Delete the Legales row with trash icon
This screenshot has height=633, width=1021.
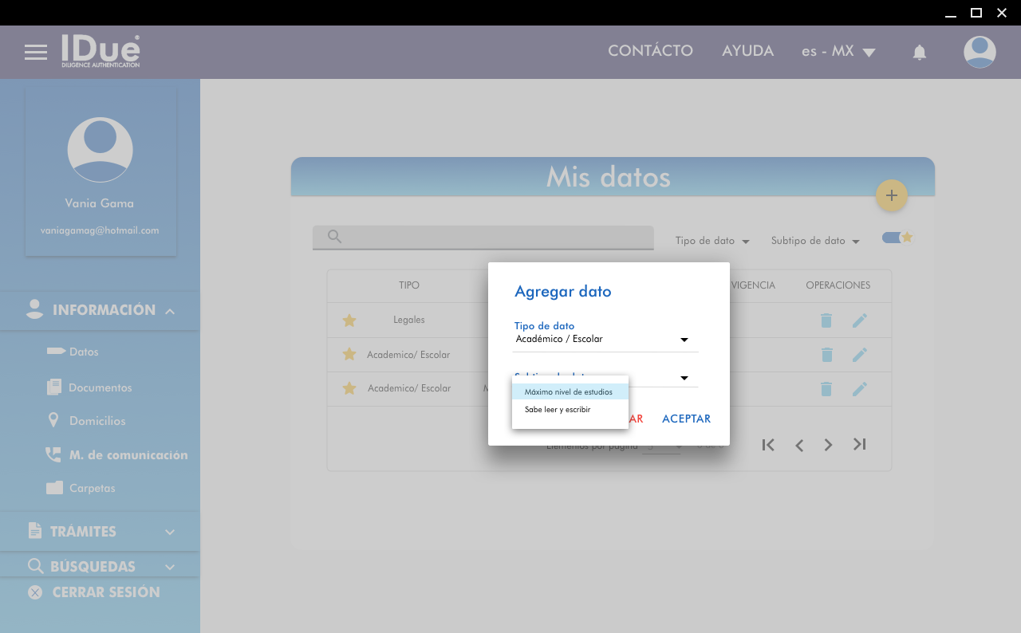[x=826, y=320]
